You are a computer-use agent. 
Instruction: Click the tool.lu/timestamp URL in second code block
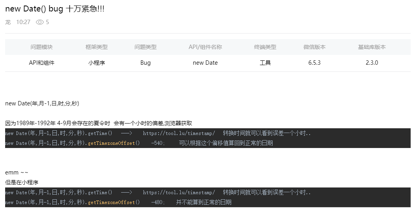(x=179, y=193)
